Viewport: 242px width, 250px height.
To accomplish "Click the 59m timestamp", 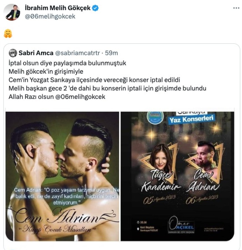I will (111, 53).
